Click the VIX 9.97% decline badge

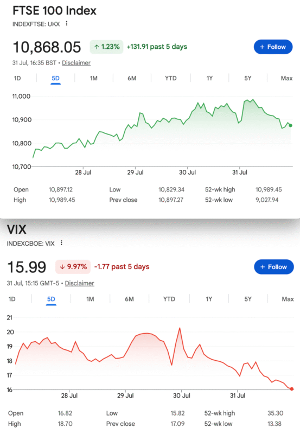pyautogui.click(x=73, y=267)
